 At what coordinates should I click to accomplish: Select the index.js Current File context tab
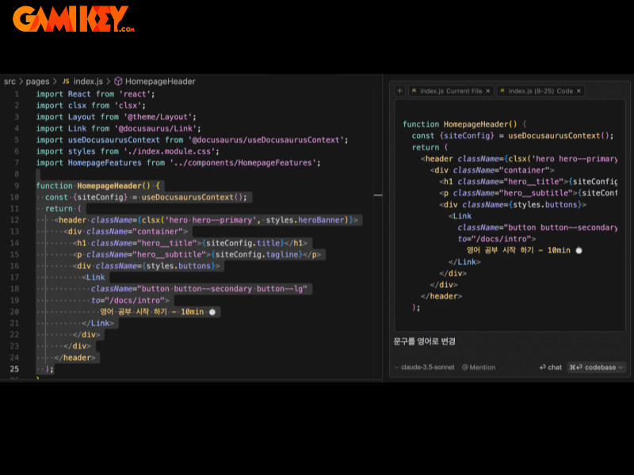tap(450, 91)
